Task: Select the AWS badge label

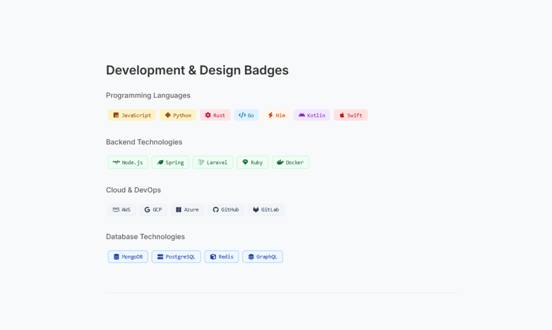Action: tap(126, 209)
